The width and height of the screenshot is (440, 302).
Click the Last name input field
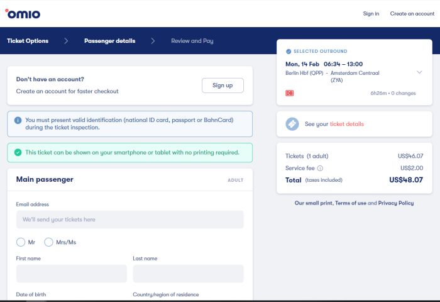pyautogui.click(x=189, y=274)
